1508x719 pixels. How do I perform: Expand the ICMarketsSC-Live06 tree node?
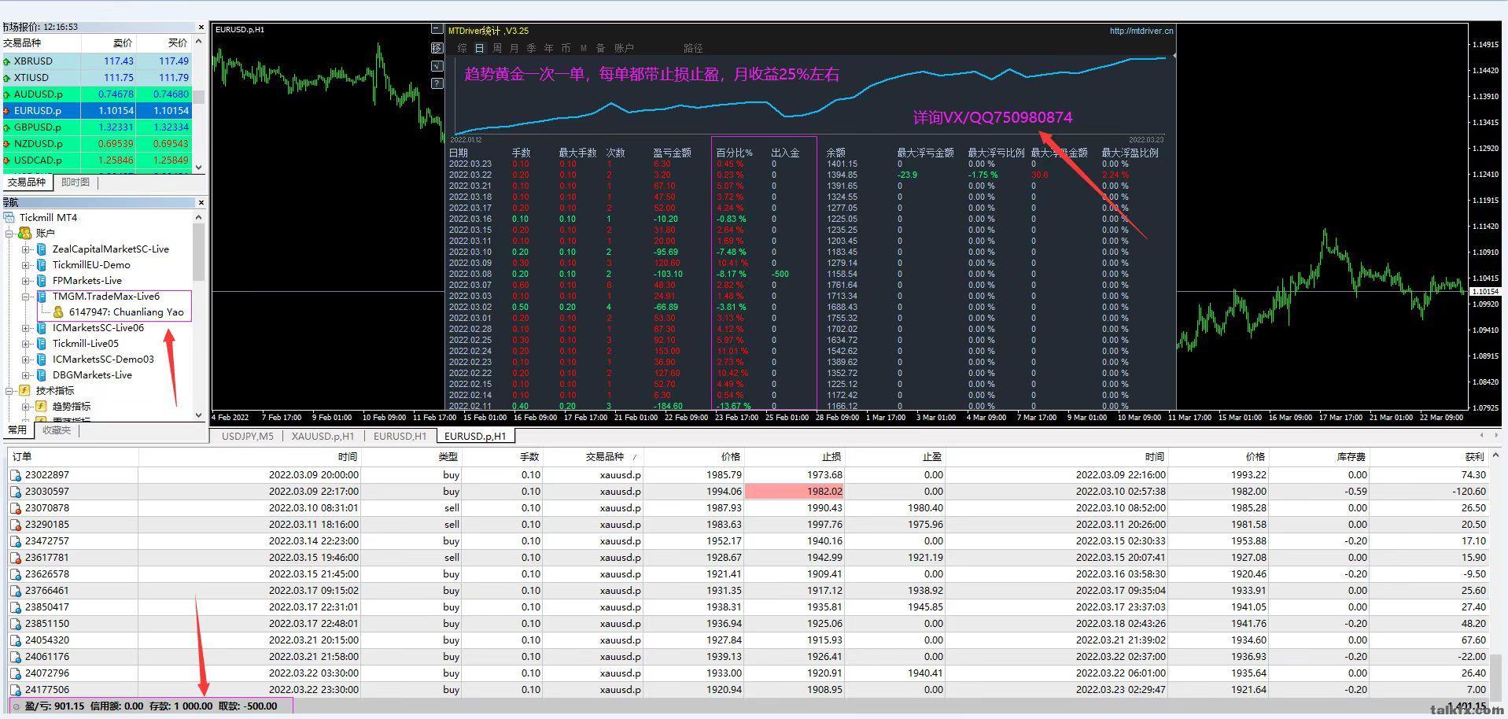[26, 328]
